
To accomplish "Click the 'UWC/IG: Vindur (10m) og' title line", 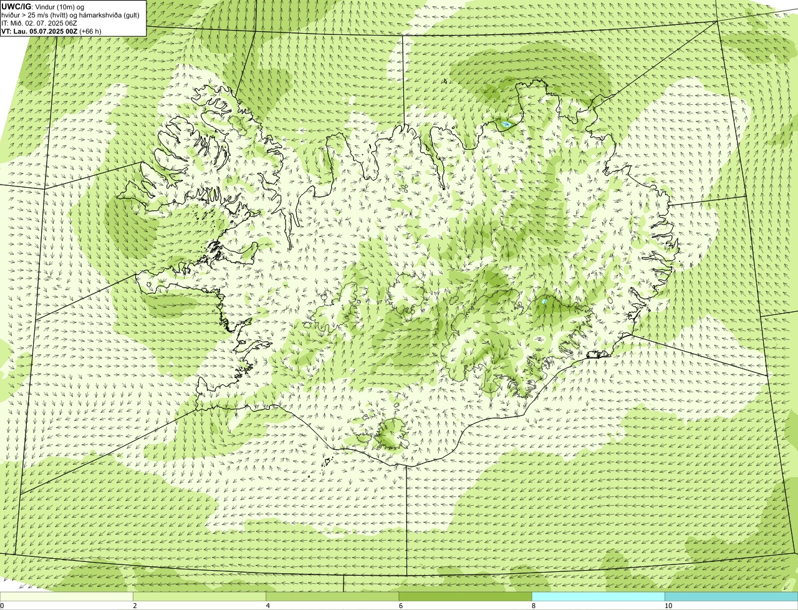I will tap(43, 6).
